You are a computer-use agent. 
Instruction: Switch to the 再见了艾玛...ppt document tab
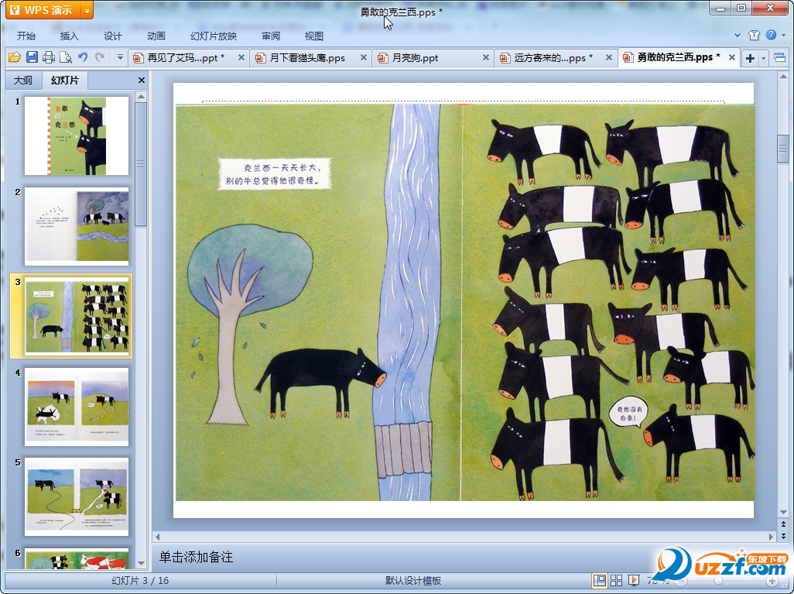point(186,58)
